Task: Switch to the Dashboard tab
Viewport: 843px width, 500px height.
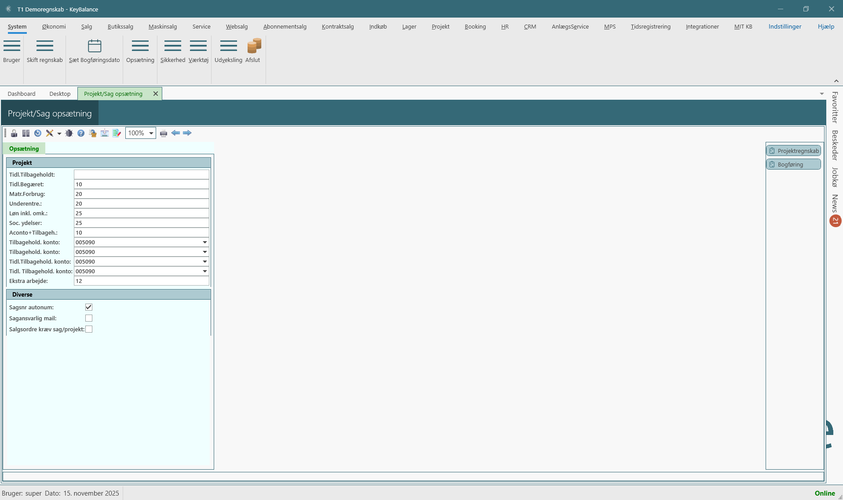Action: click(x=22, y=94)
